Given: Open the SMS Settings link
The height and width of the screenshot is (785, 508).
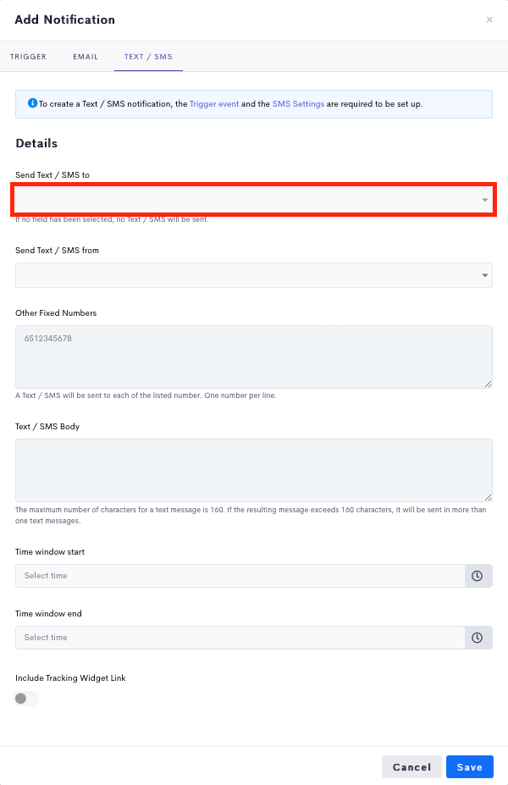Looking at the screenshot, I should click(298, 103).
